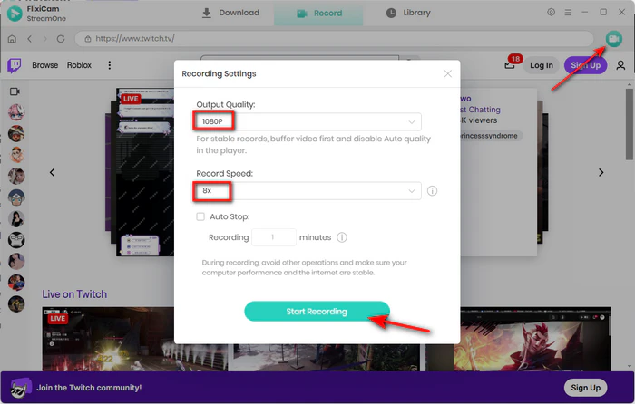Navigate back in the embedded browser

(29, 39)
